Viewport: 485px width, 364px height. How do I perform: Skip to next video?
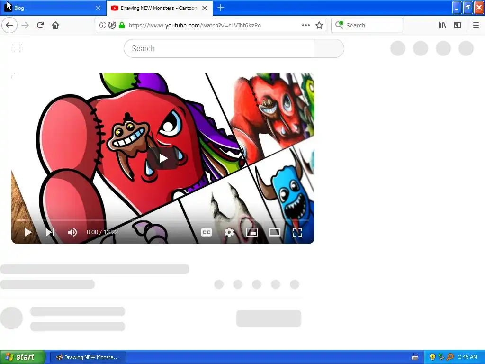coord(50,232)
